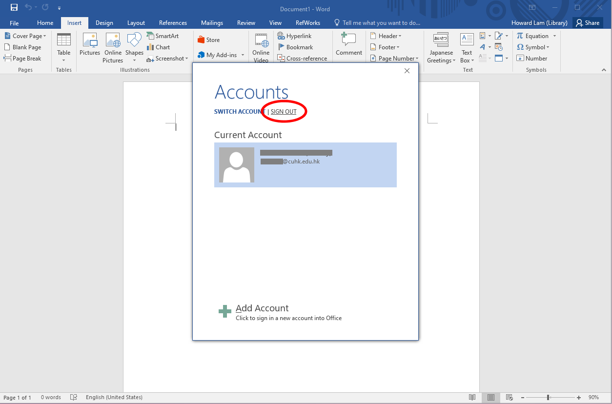This screenshot has height=404, width=612.
Task: Open the Mailings tab
Action: click(x=212, y=23)
